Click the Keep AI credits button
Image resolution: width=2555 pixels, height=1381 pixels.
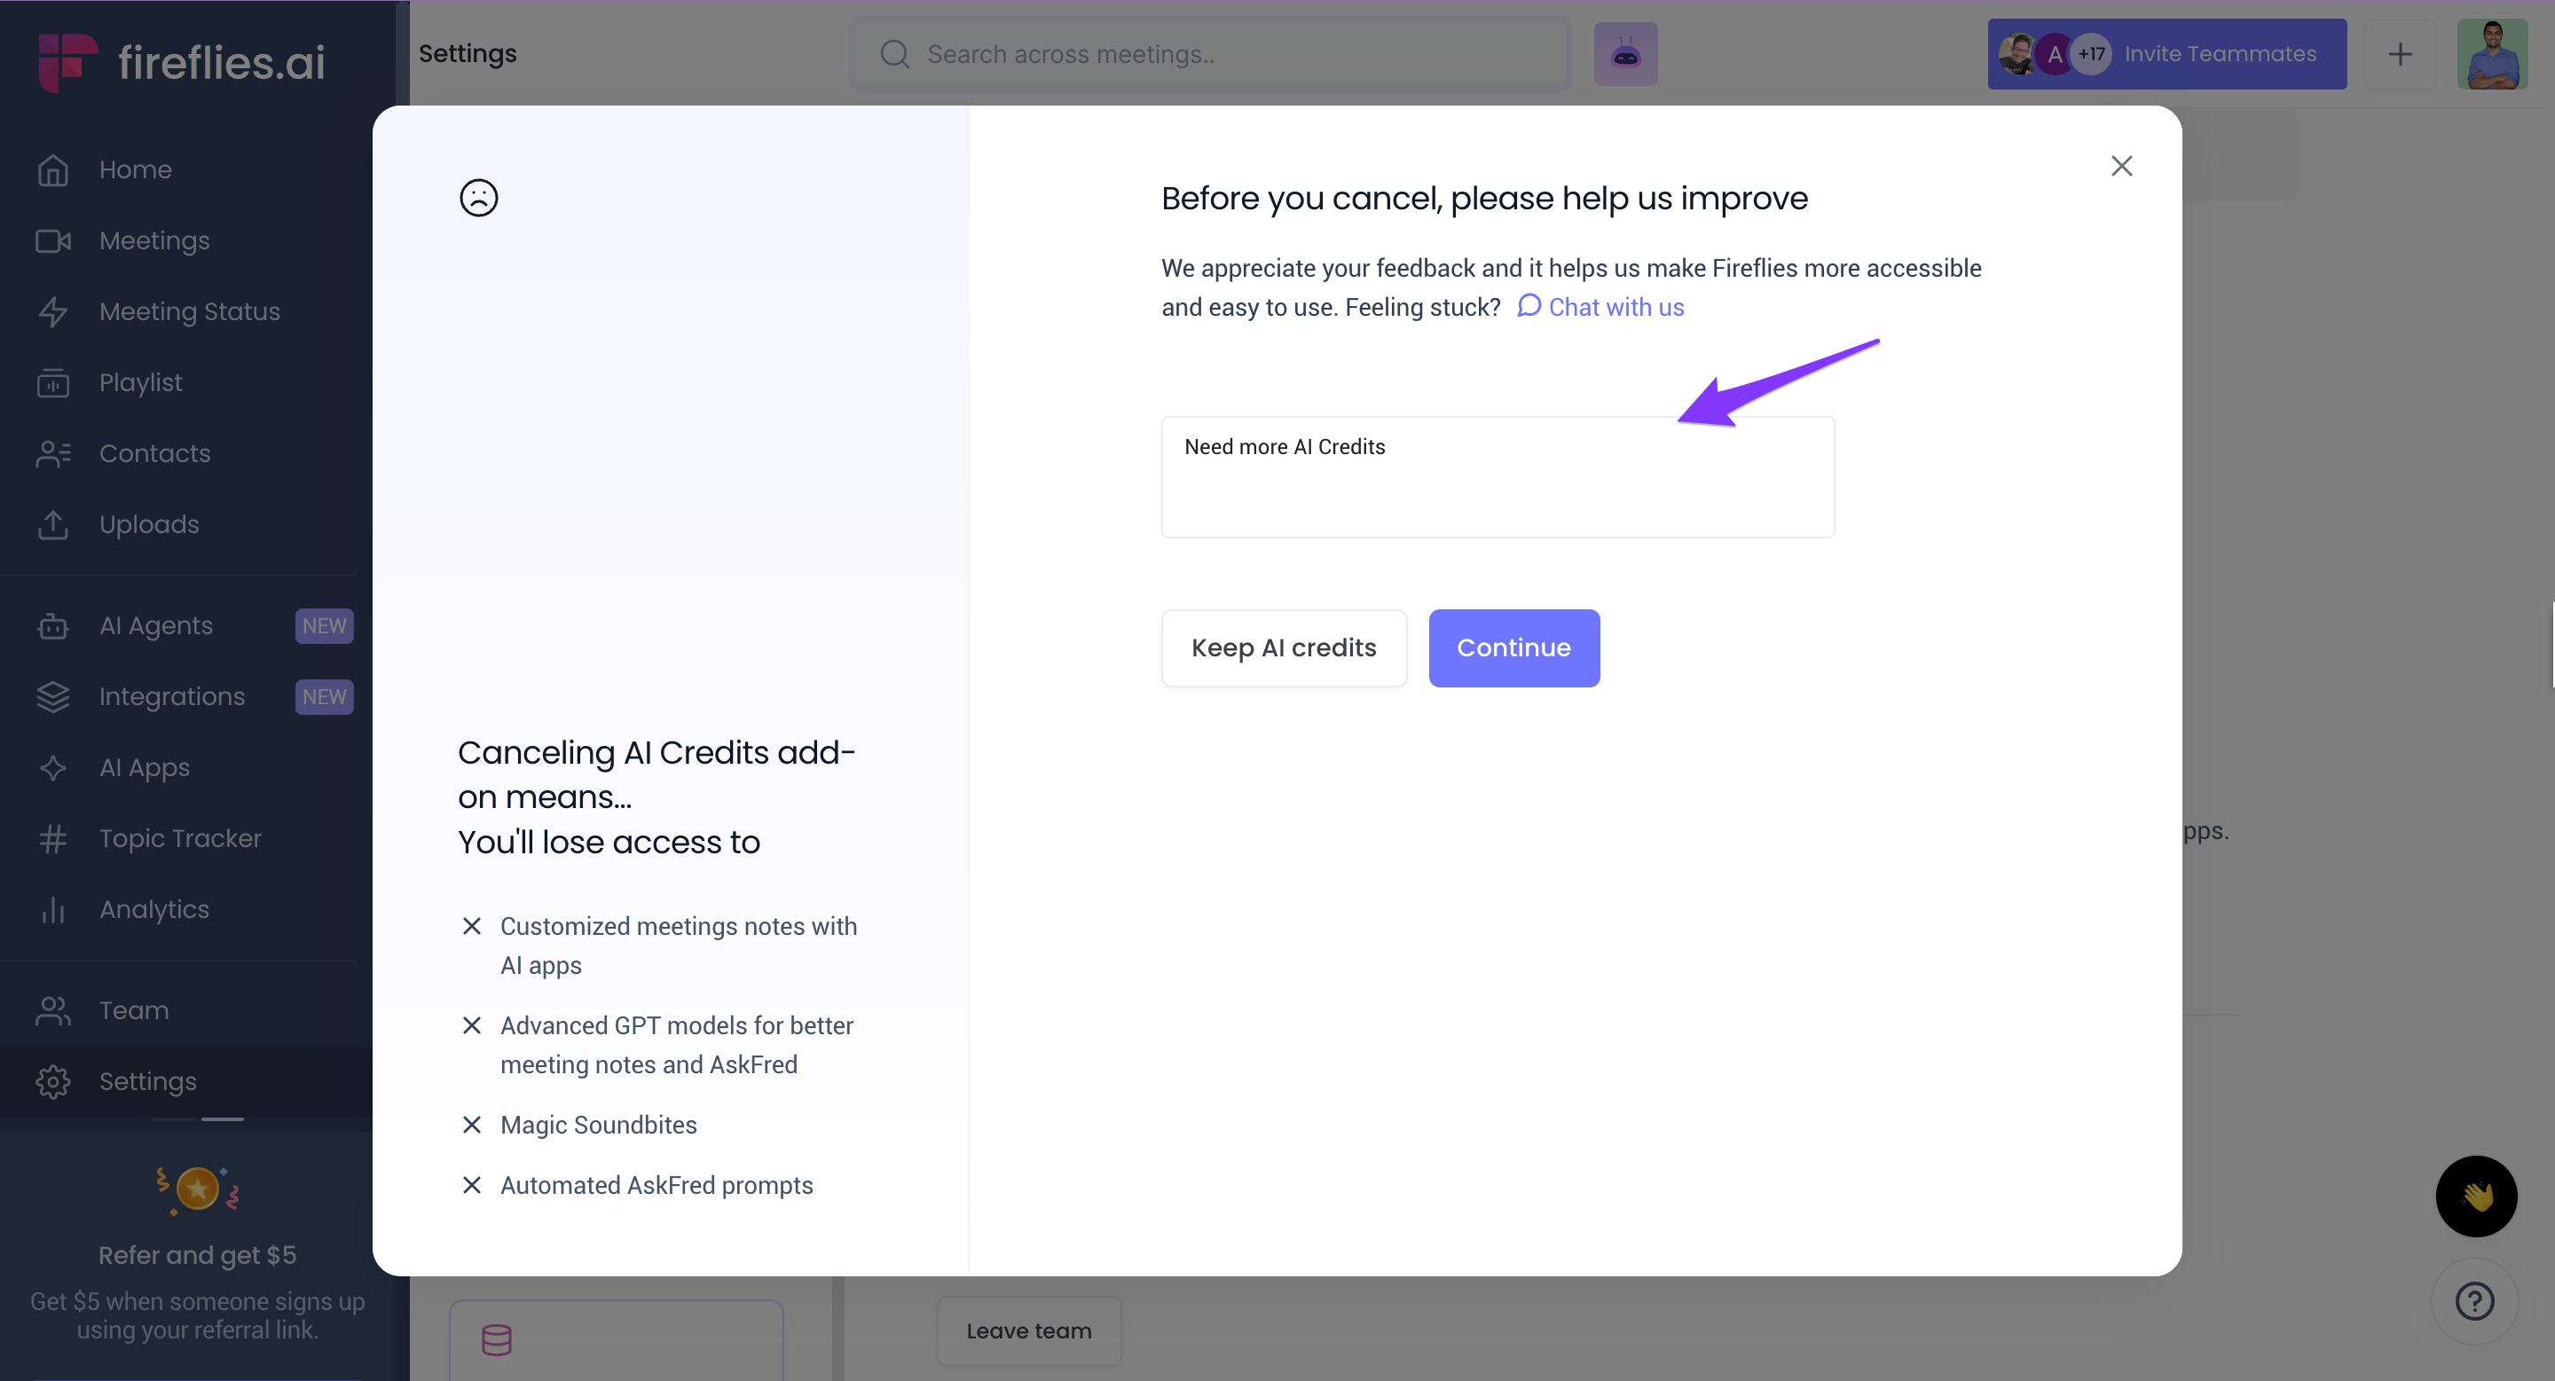click(1284, 648)
